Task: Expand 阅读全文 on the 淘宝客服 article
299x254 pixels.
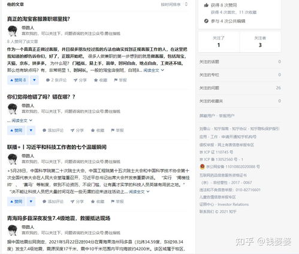Action: (x=153, y=70)
